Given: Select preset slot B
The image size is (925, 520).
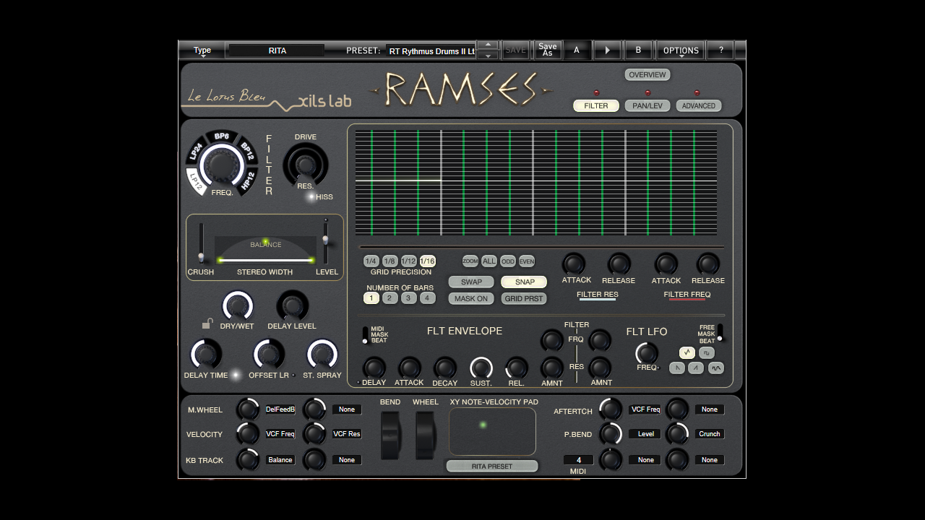Looking at the screenshot, I should (638, 51).
